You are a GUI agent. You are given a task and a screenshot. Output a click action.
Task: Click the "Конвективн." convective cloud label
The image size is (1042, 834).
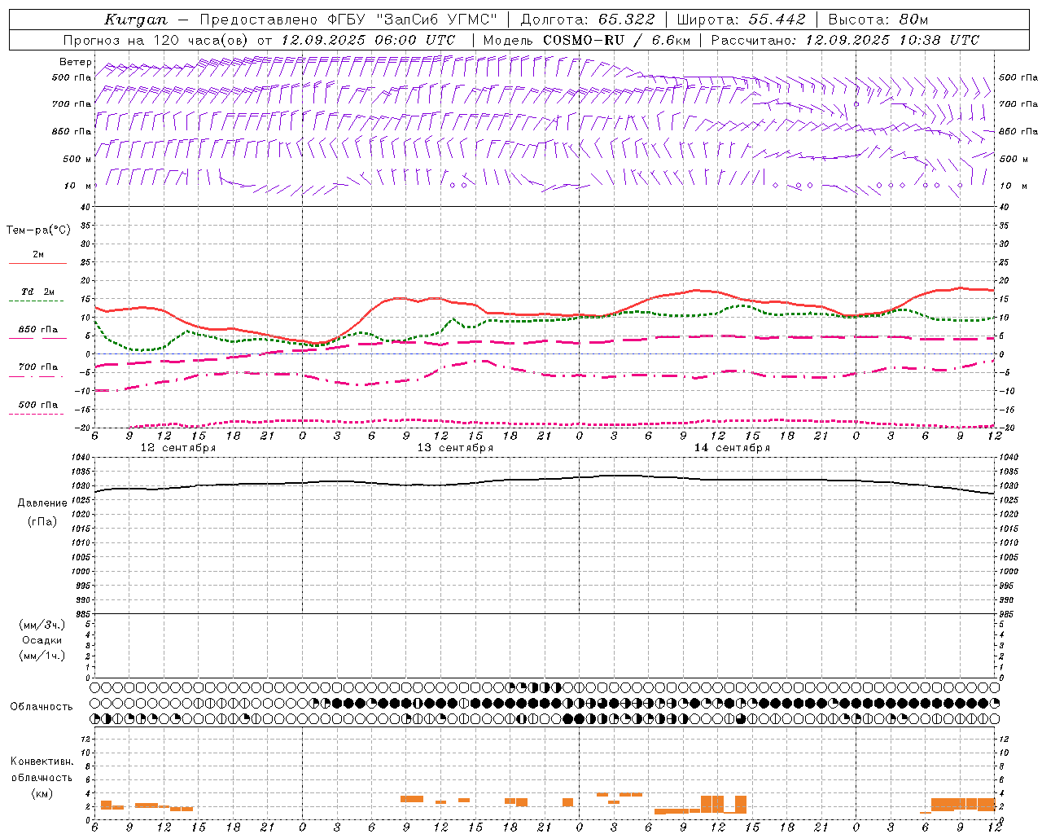click(42, 762)
